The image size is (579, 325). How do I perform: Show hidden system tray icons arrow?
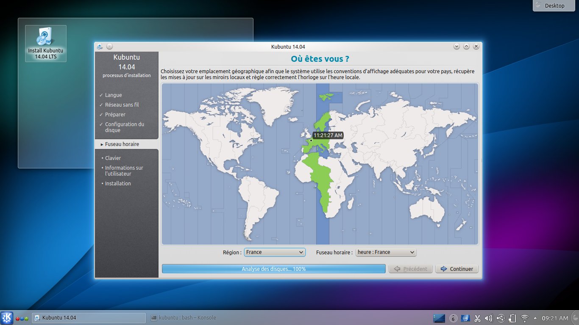[535, 318]
